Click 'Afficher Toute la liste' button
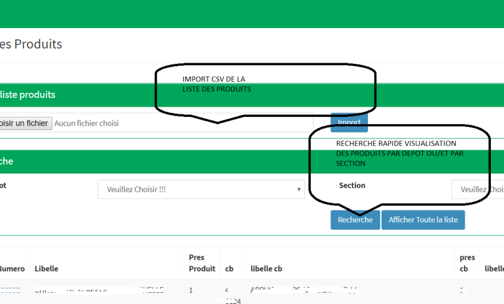Screen dimensions: 504x304 pos(423,220)
